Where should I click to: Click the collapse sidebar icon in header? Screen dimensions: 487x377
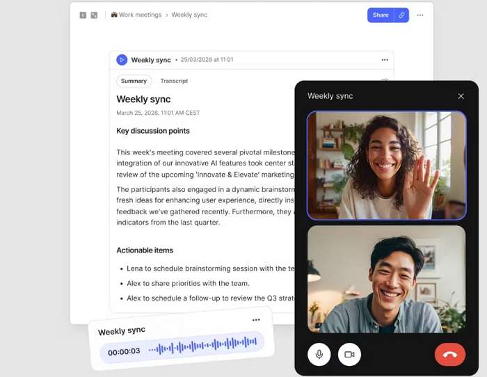pos(83,15)
